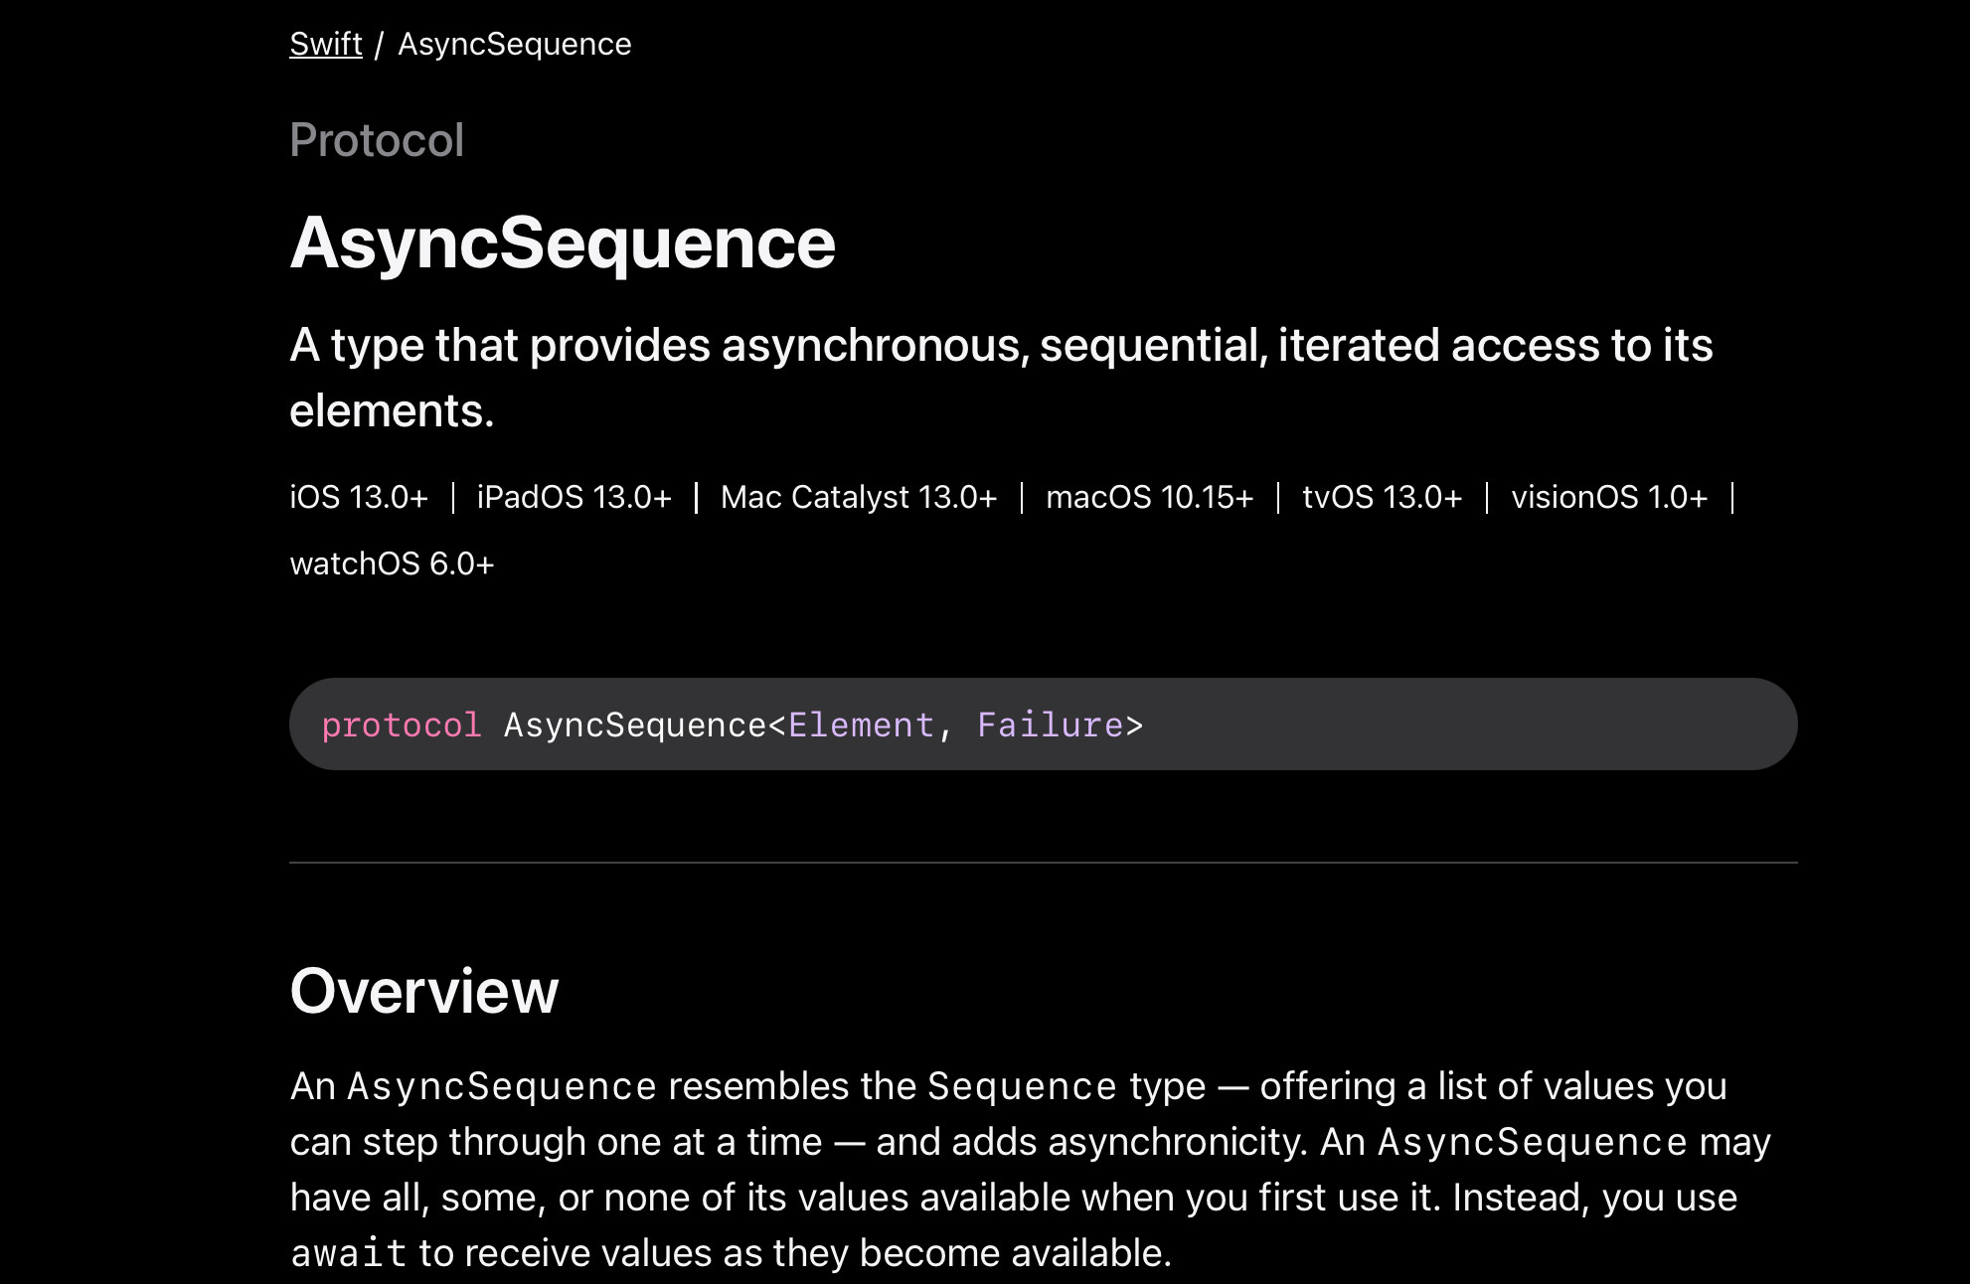The height and width of the screenshot is (1284, 1970).
Task: Click the AsyncSequence breadcrumb item
Action: pyautogui.click(x=515, y=45)
